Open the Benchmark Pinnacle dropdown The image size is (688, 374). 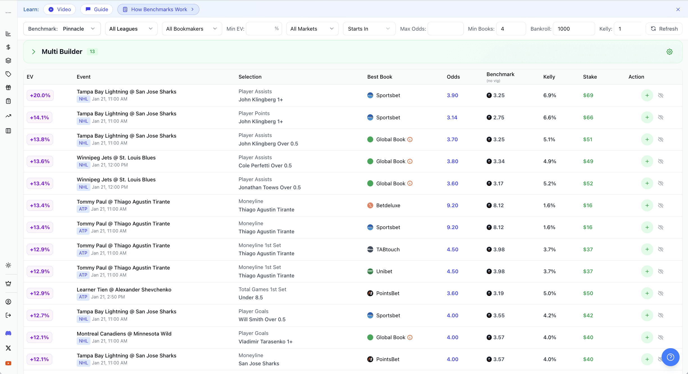click(x=62, y=29)
